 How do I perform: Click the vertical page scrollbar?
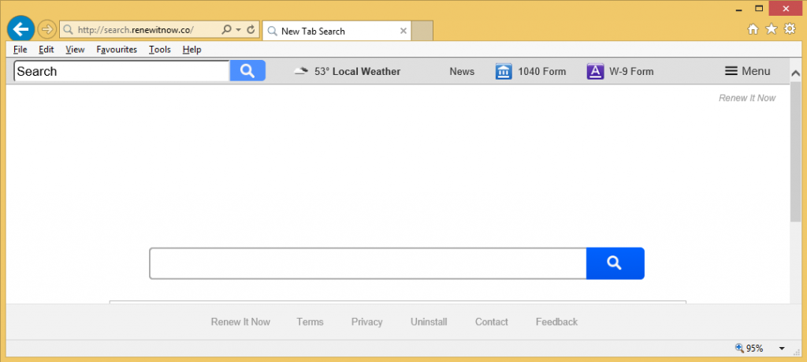tap(795, 158)
